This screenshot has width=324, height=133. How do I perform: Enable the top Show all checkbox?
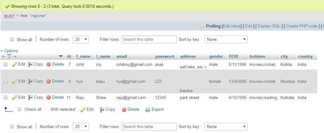tap(12, 39)
